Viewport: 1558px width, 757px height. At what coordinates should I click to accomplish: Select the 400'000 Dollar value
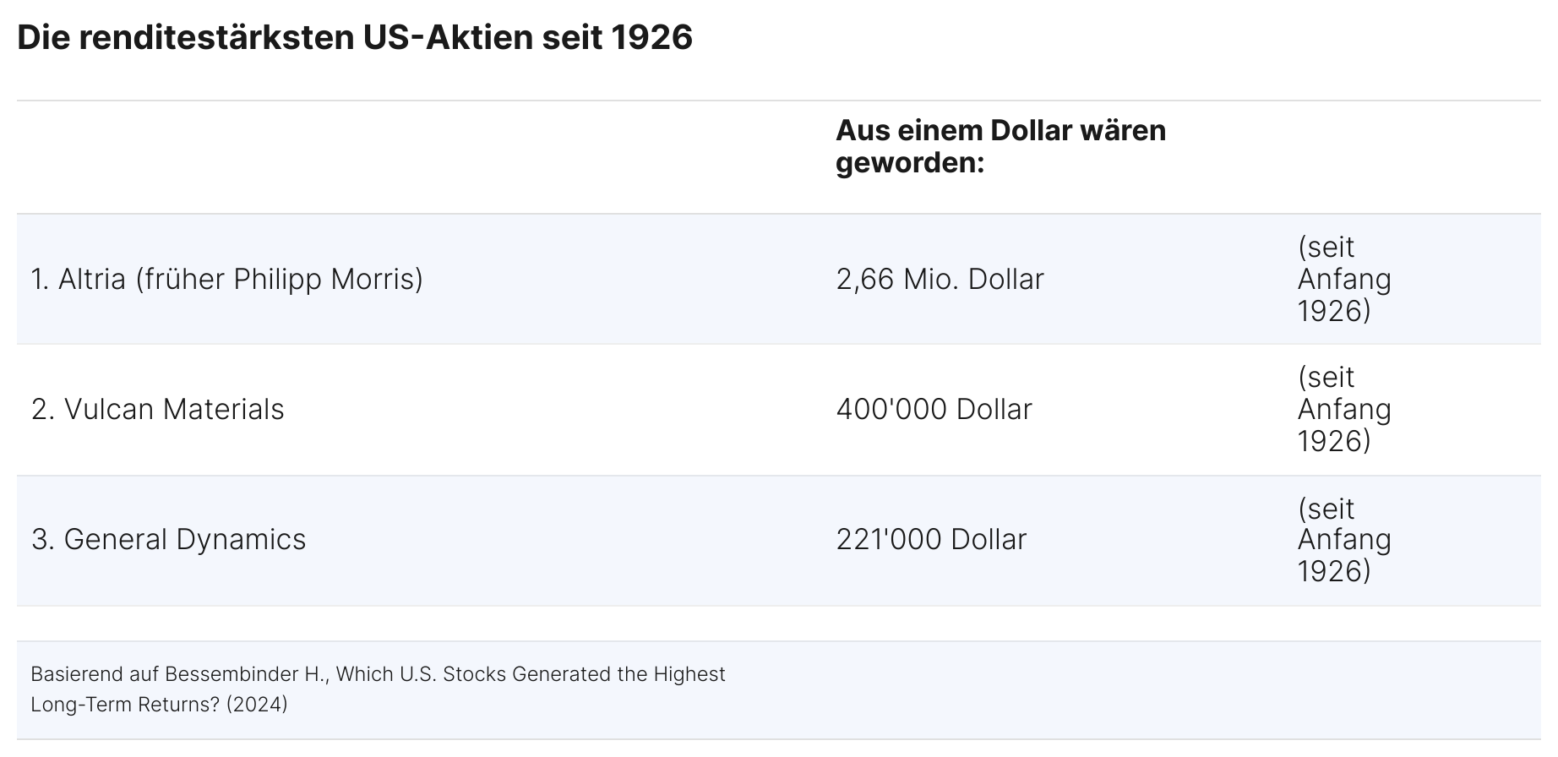click(934, 409)
